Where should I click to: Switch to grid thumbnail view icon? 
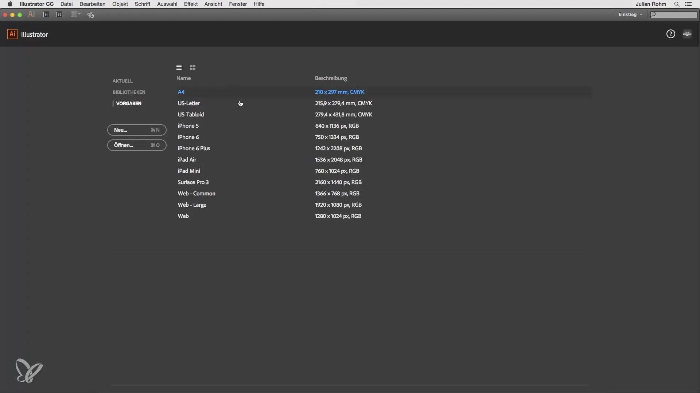(x=193, y=67)
